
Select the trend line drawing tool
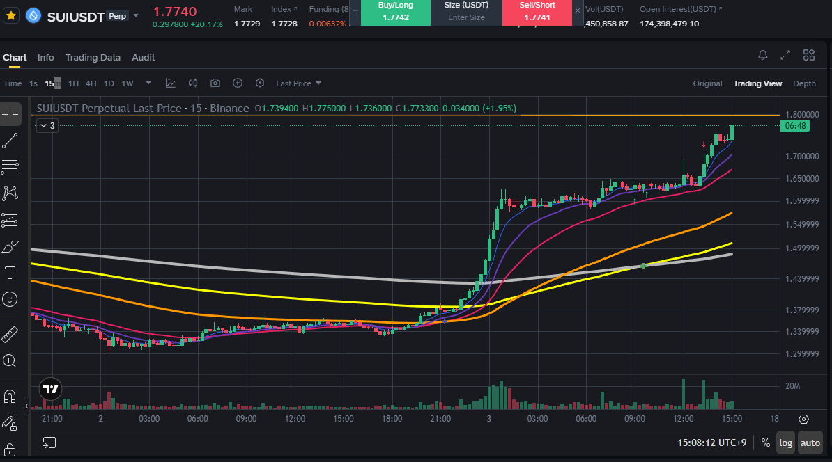(10, 141)
